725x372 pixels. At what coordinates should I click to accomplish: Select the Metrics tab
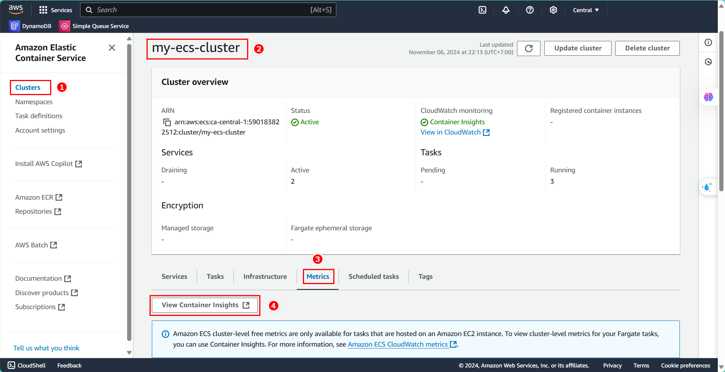[318, 277]
